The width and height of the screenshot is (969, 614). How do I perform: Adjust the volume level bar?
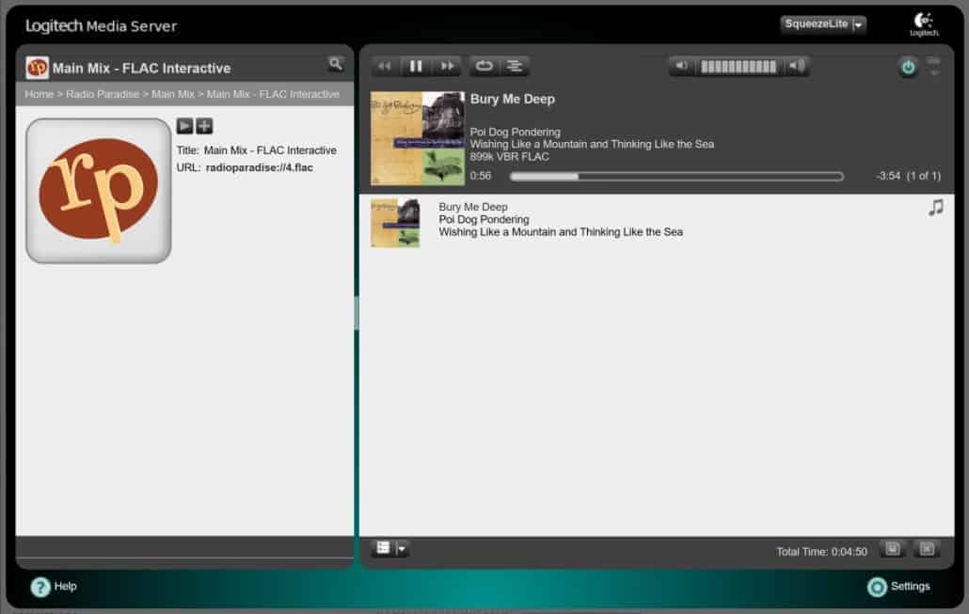(739, 66)
